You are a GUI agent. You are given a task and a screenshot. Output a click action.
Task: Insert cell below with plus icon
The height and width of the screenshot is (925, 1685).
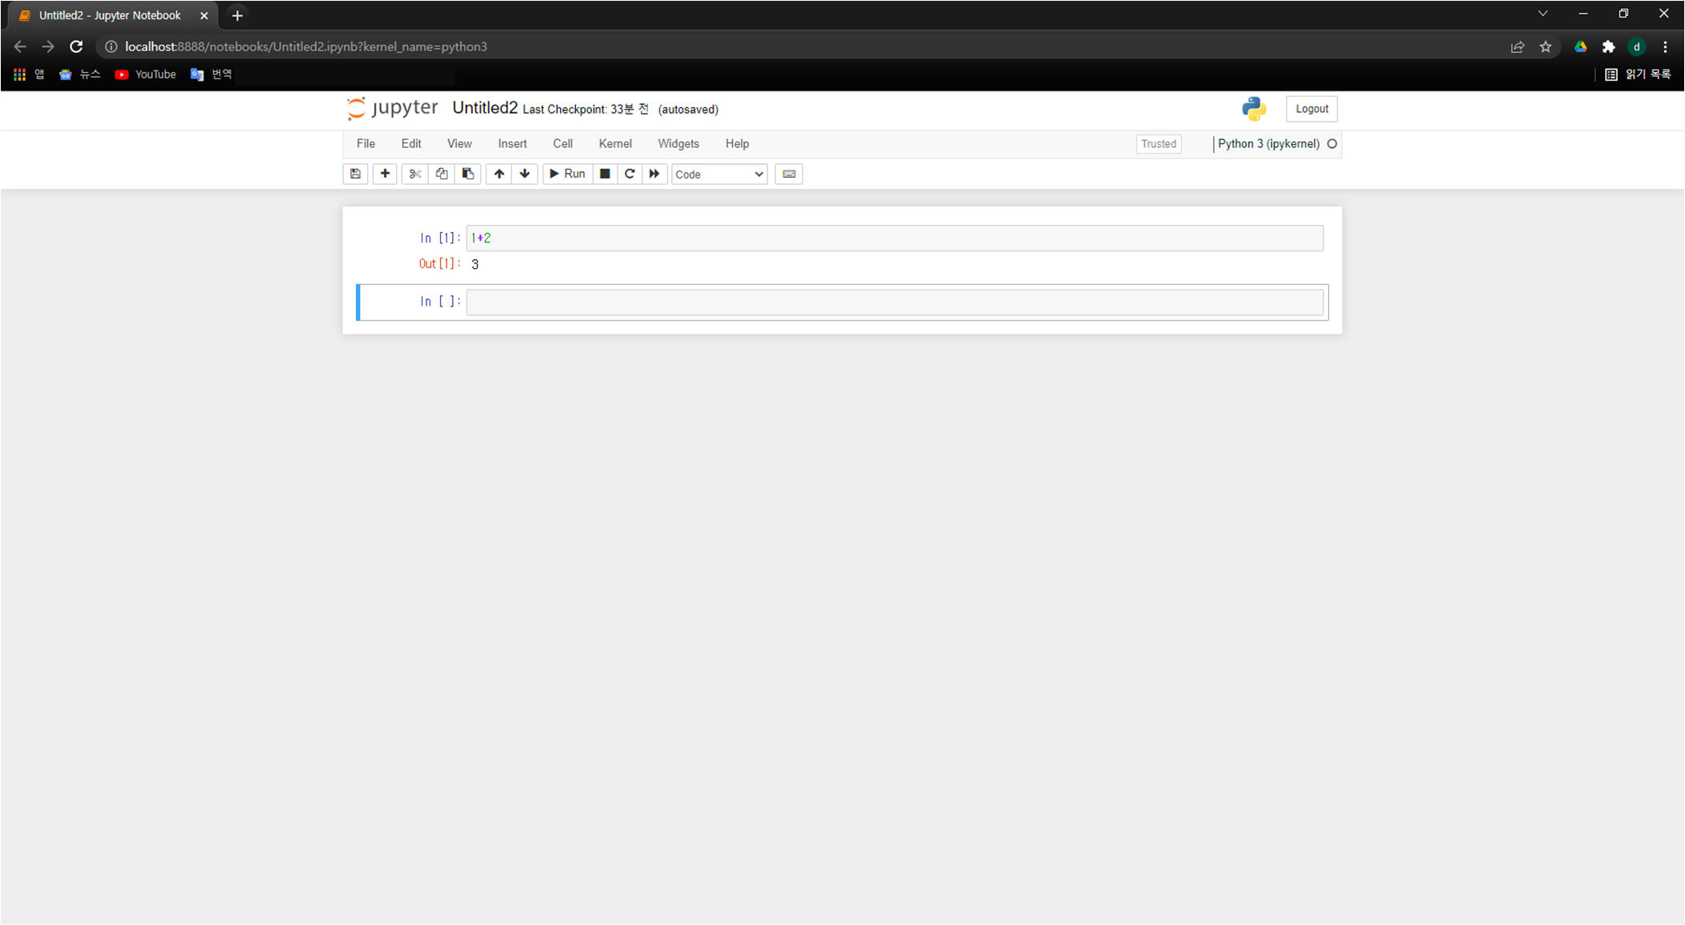385,174
